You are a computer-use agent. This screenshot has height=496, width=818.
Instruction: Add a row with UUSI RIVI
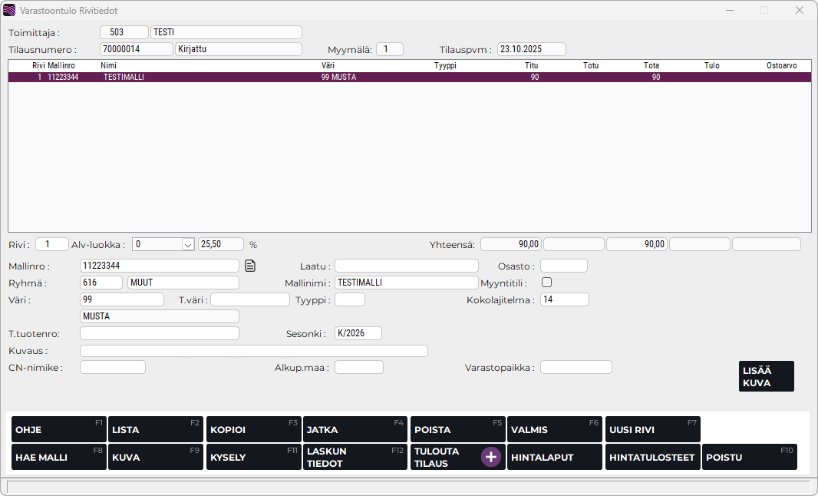pos(652,429)
